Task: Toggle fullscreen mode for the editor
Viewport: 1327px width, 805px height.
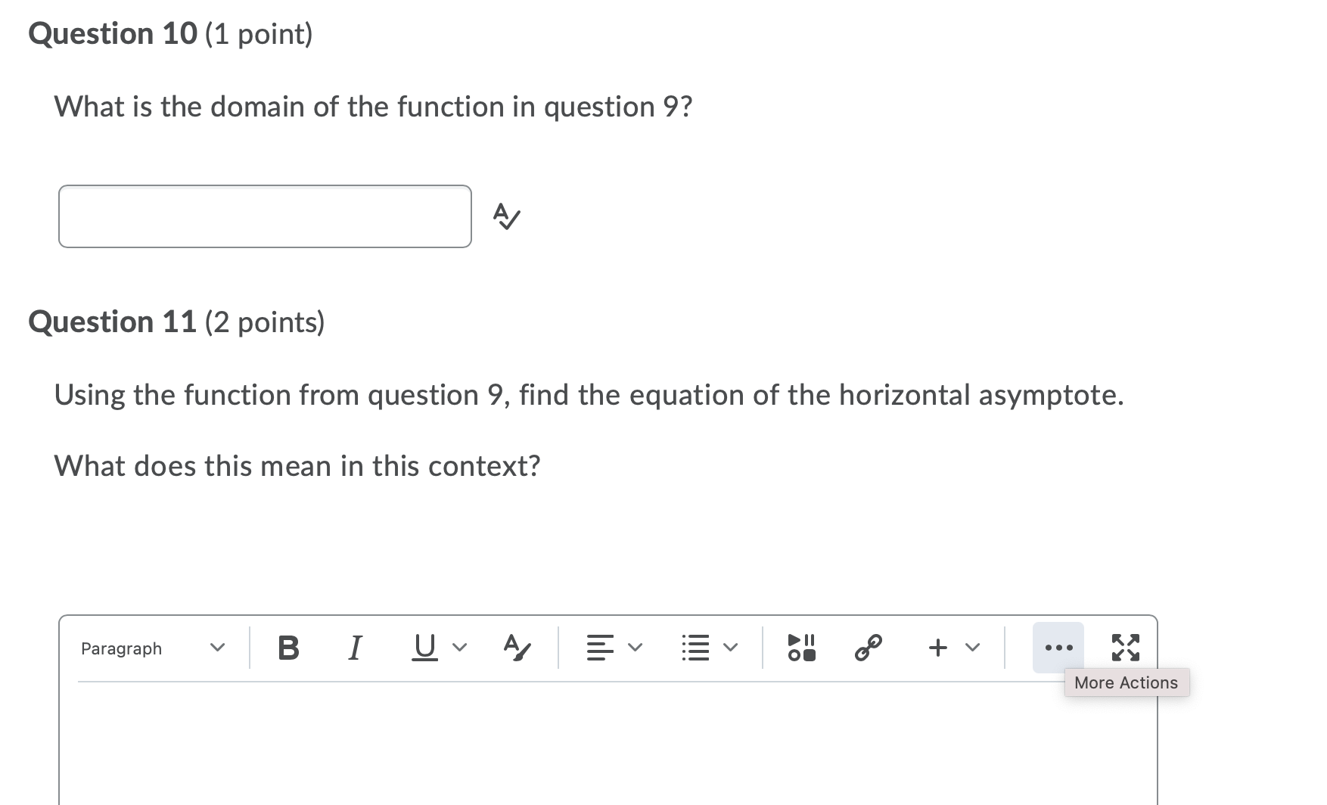Action: coord(1127,647)
